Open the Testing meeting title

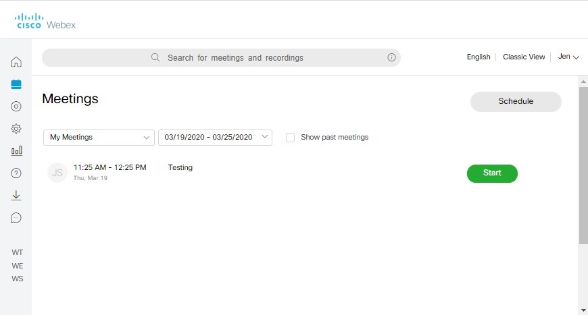pyautogui.click(x=180, y=167)
